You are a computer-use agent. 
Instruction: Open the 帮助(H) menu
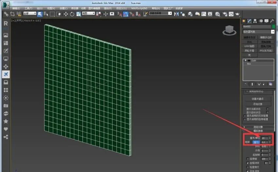pyautogui.click(x=156, y=8)
